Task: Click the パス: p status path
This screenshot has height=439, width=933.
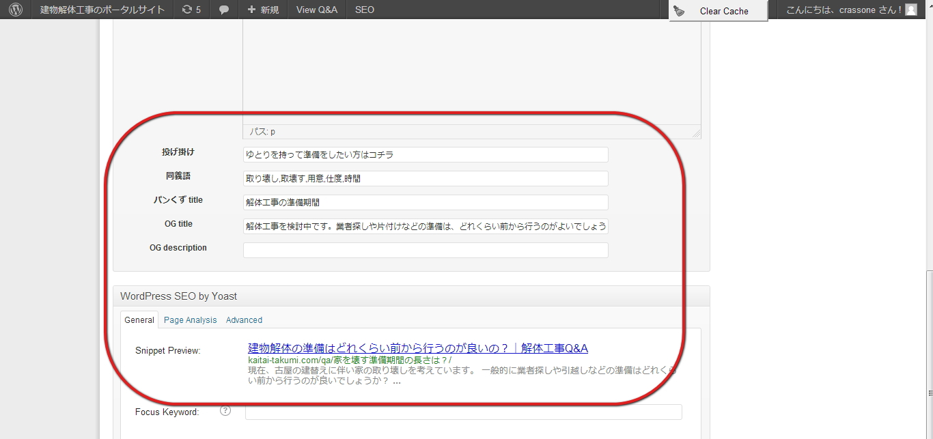Action: coord(262,131)
